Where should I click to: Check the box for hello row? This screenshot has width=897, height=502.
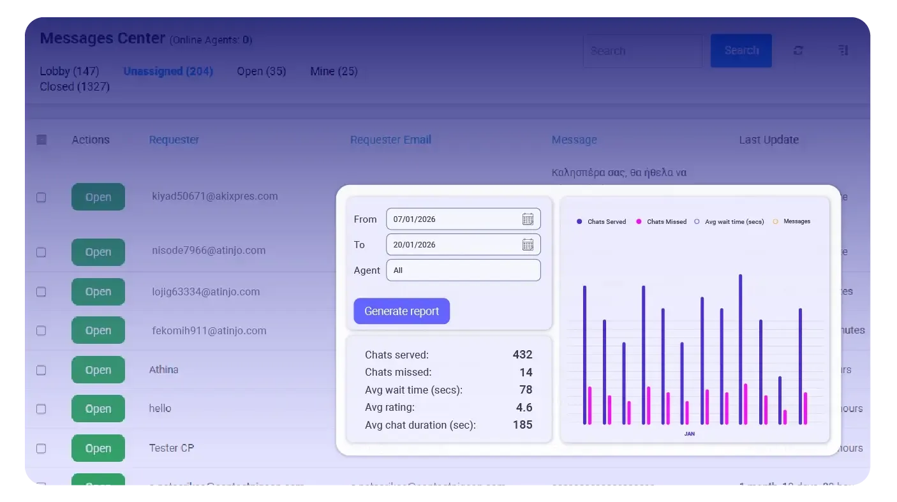(41, 409)
